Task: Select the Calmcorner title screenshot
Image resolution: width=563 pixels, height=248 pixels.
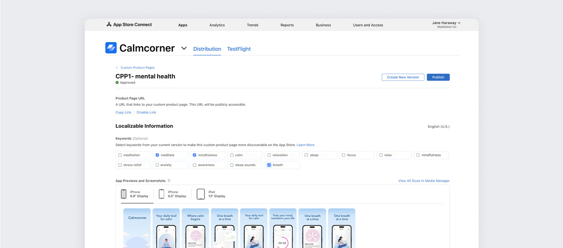Action: coord(137,228)
